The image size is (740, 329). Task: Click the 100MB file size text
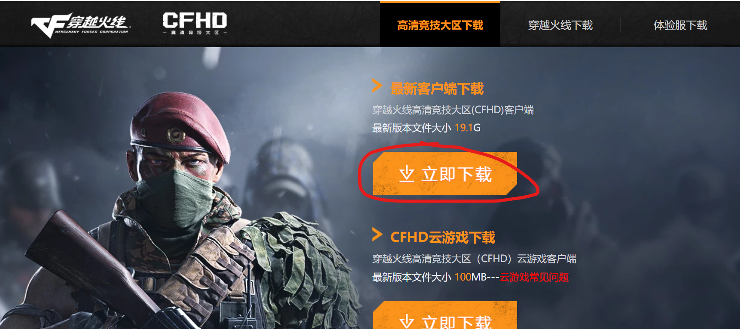pyautogui.click(x=470, y=277)
